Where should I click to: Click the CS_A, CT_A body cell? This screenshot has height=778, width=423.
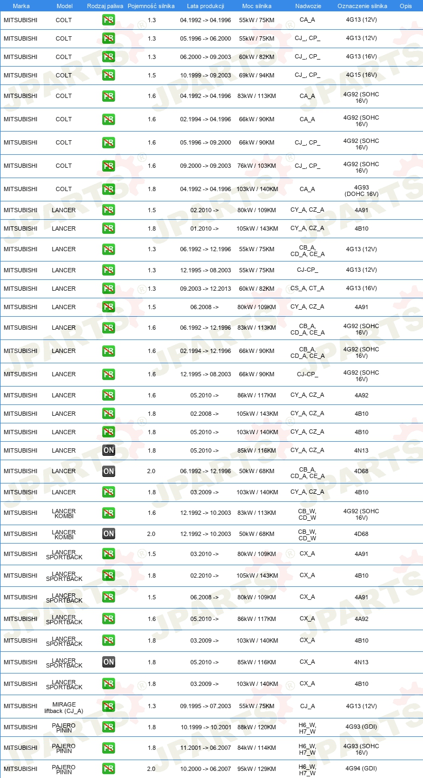(x=307, y=289)
